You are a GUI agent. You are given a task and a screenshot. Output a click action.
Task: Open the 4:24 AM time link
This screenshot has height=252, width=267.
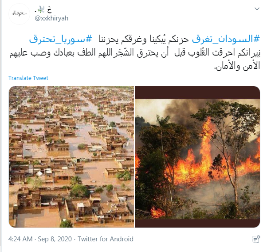click(20, 239)
